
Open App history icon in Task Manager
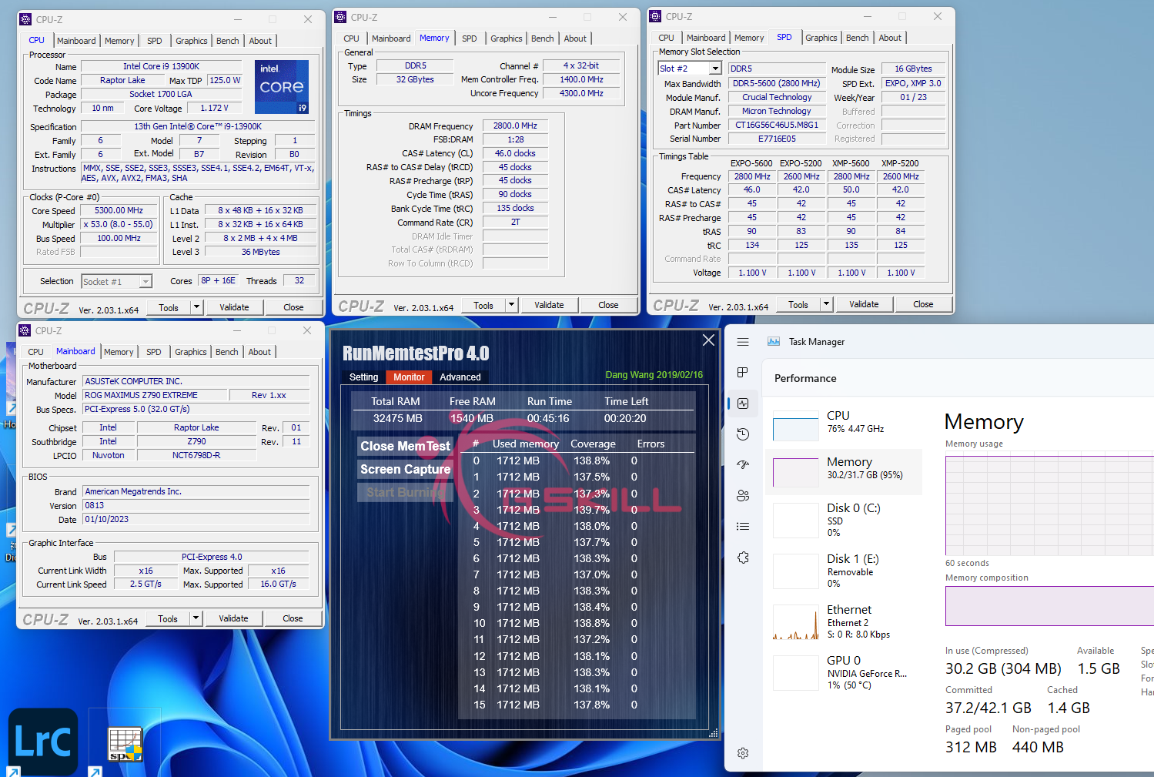tap(743, 434)
